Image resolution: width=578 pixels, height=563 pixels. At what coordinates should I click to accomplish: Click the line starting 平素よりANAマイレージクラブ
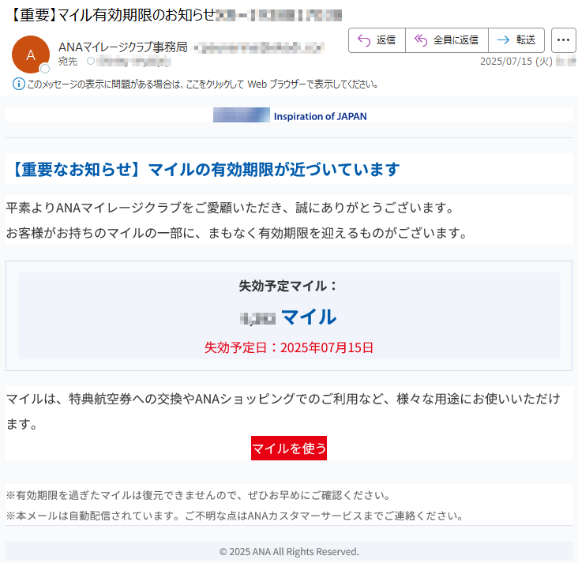tap(230, 208)
